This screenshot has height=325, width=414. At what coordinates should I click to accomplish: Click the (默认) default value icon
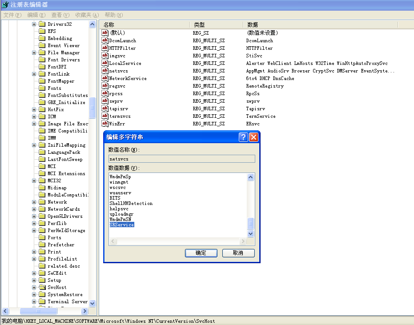[105, 33]
